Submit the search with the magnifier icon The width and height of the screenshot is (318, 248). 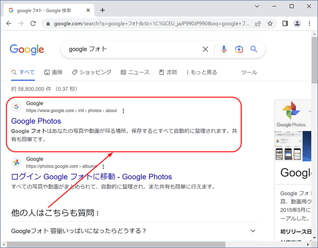[254, 49]
